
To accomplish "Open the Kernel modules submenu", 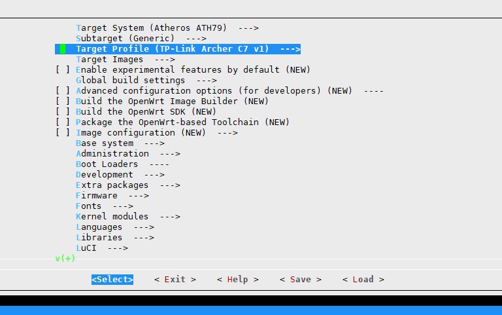I will [x=127, y=217].
